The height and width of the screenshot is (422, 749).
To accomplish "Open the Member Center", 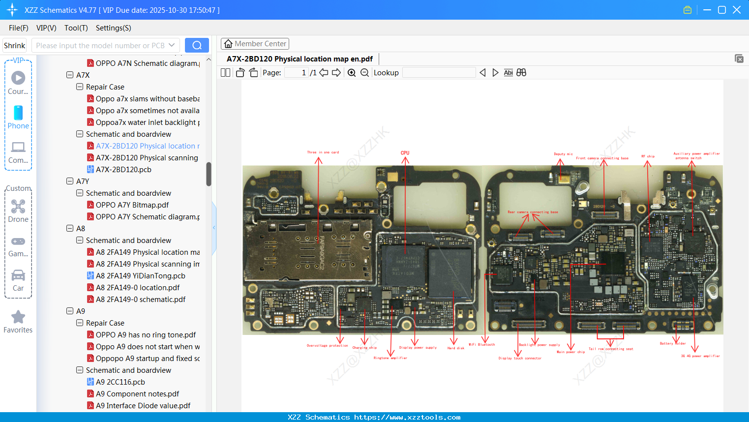I will pyautogui.click(x=255, y=44).
